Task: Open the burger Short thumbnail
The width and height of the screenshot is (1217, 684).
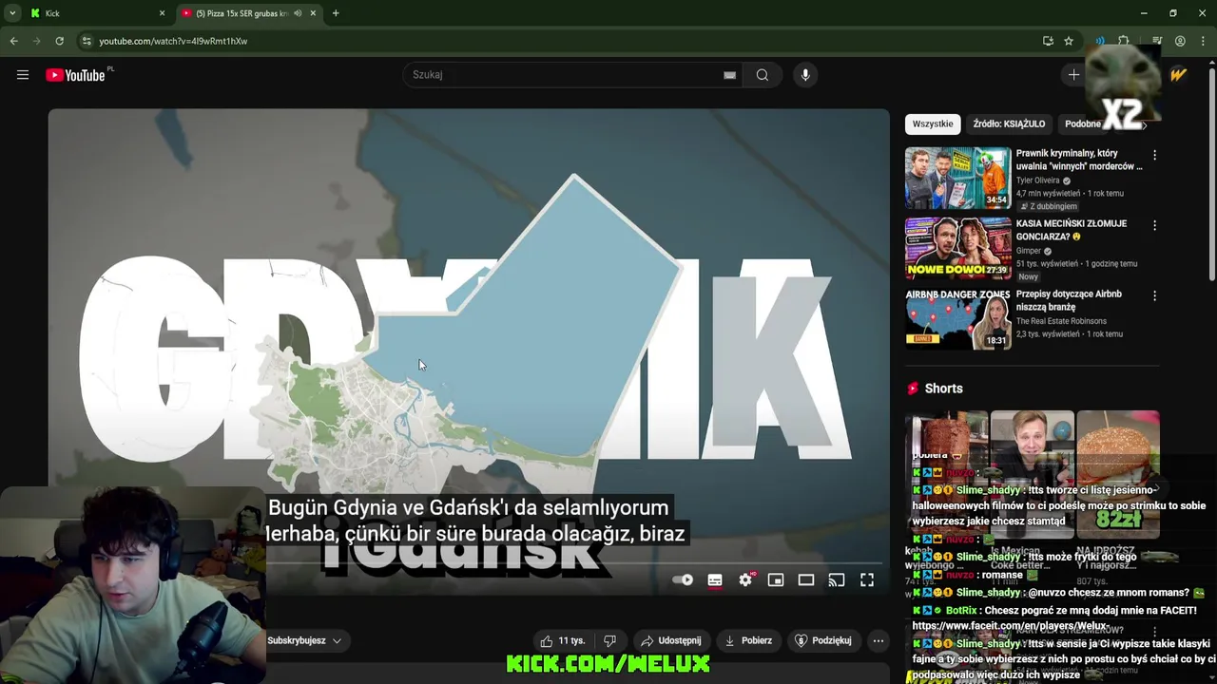Action: [x=1118, y=475]
